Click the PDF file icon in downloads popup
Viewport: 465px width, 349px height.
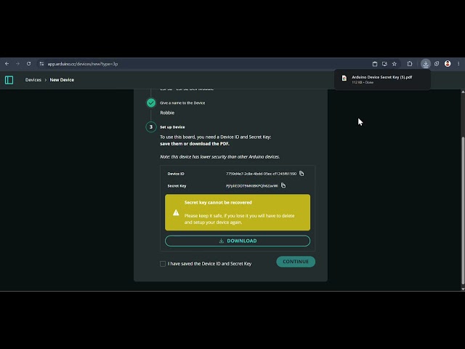(344, 79)
